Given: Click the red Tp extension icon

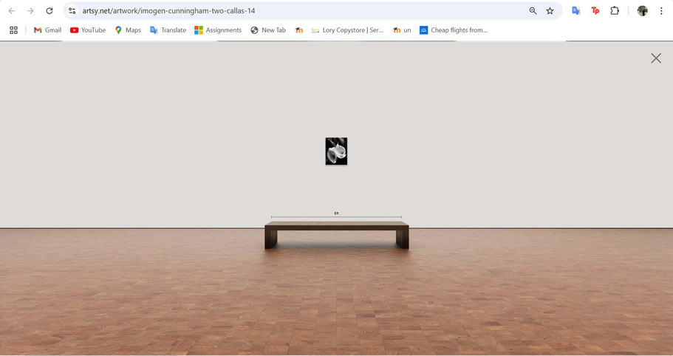Looking at the screenshot, I should tap(595, 11).
